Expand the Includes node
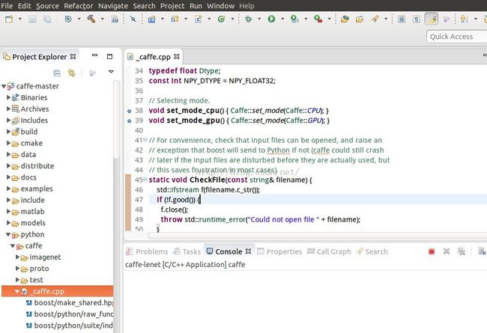The image size is (487, 333). click(8, 120)
